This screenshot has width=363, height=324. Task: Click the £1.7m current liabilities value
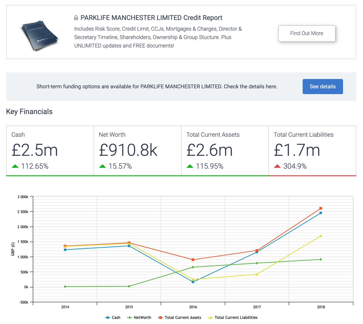coord(297,150)
